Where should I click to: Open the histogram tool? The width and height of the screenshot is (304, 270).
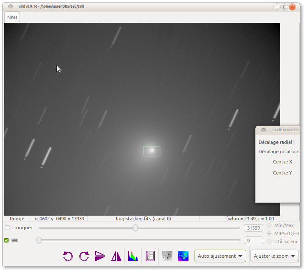point(133,256)
